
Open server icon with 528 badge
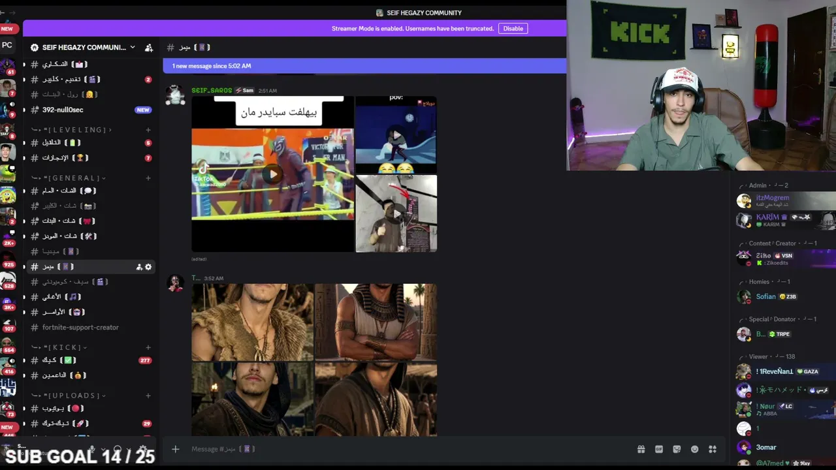7,281
